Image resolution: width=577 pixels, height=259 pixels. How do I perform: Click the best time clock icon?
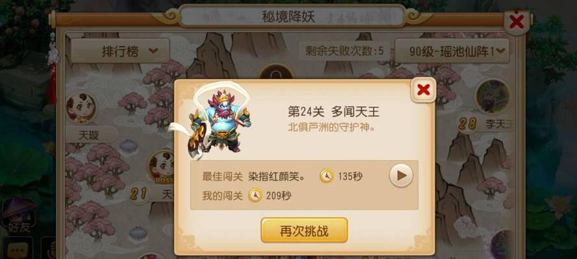(326, 177)
